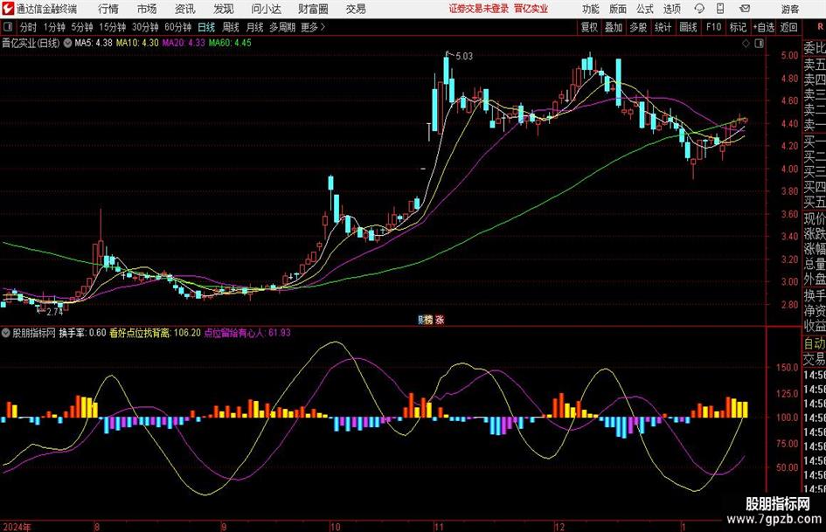This screenshot has width=826, height=532.
Task: Switch to 5分钟 chart period
Action: 81,27
